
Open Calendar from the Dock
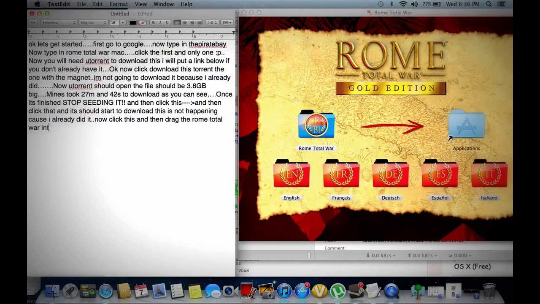141,291
